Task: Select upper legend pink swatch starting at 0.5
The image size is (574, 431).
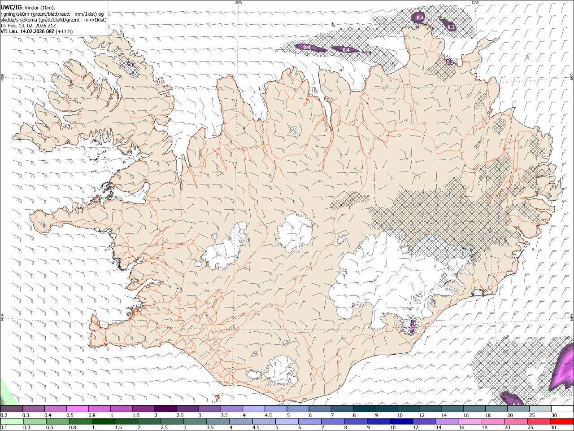Action: [77, 409]
